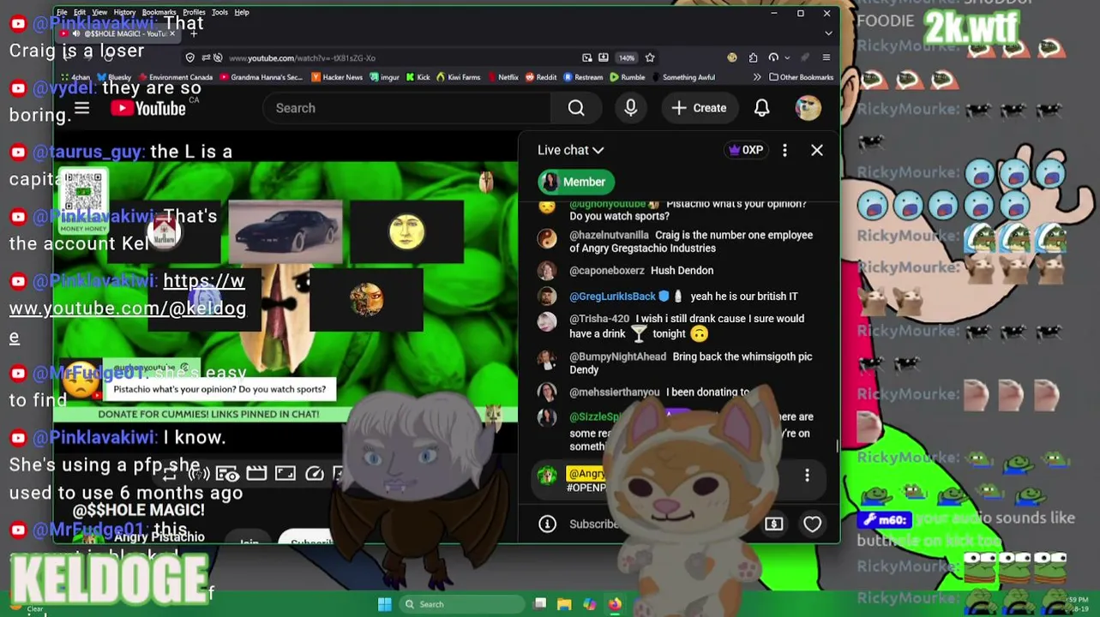Send a heart reaction in chat
1100x617 pixels.
pos(812,524)
